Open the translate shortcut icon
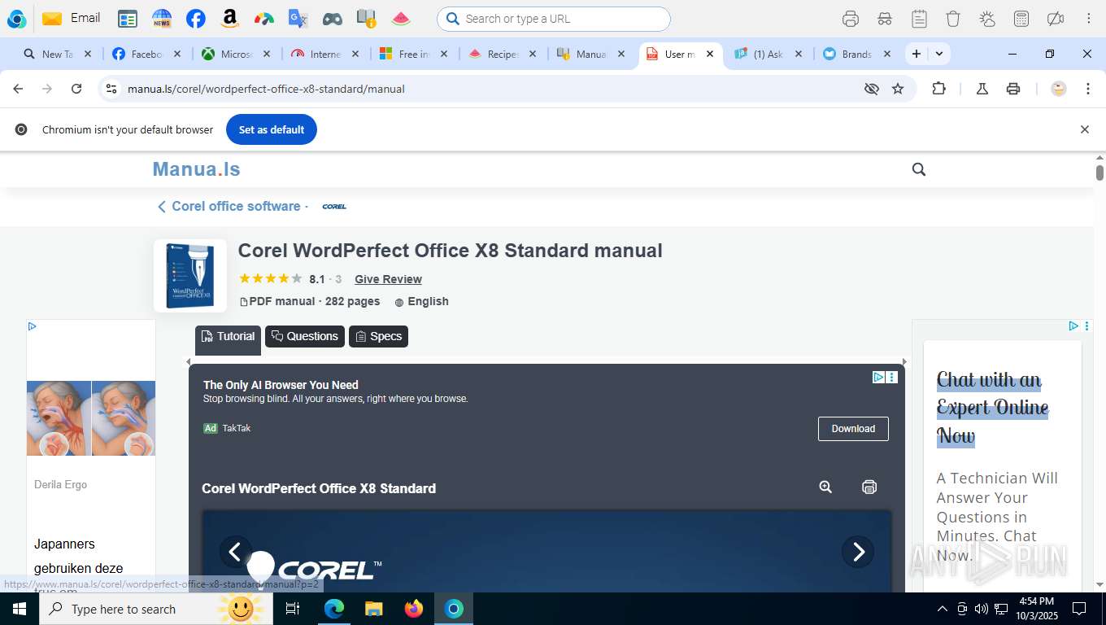 [298, 19]
